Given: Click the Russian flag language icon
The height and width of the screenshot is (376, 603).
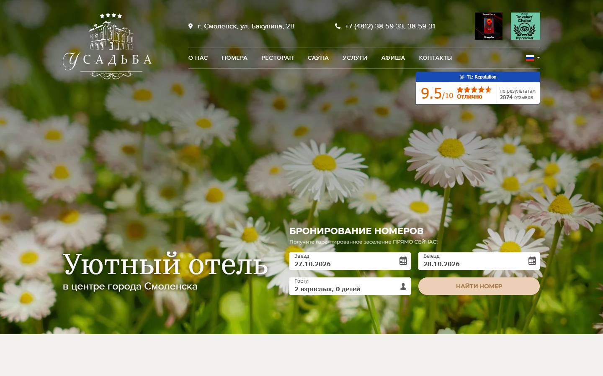Looking at the screenshot, I should pyautogui.click(x=530, y=58).
